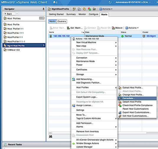This screenshot has width=158, height=149.
Task: Switch to the Getting Started tab
Action: coord(56,14)
